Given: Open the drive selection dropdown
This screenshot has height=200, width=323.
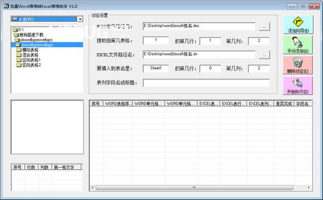Looking at the screenshot, I should pos(80,19).
